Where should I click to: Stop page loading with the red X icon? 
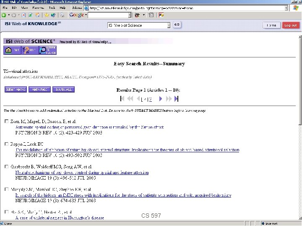[x=23, y=15]
